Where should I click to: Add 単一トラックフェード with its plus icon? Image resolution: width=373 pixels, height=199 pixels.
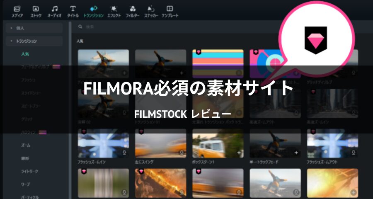tap(296, 153)
